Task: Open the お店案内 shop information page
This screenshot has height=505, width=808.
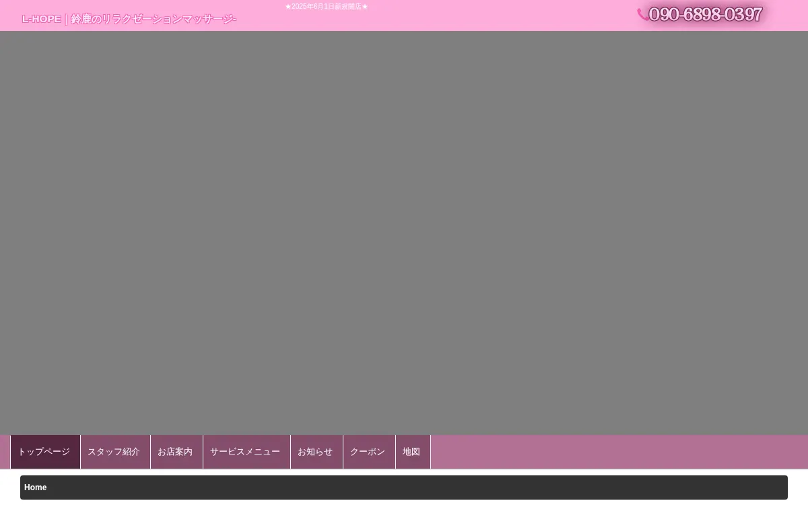Action: click(x=176, y=452)
